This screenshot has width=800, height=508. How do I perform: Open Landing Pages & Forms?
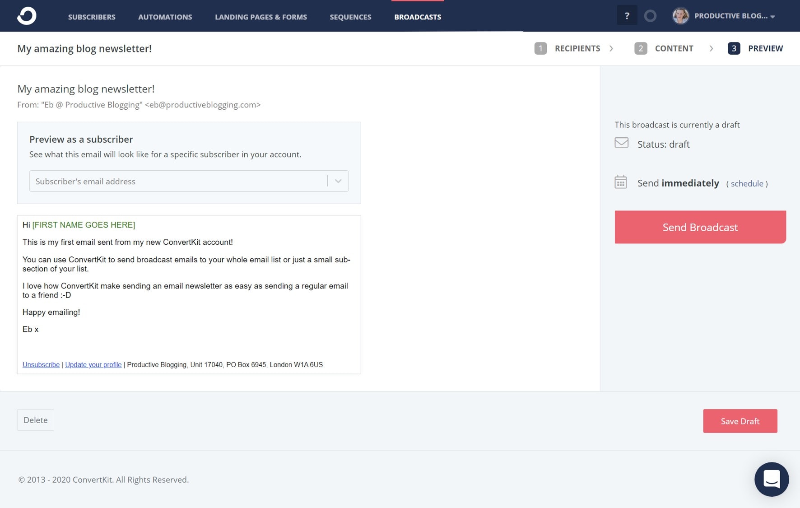point(261,17)
